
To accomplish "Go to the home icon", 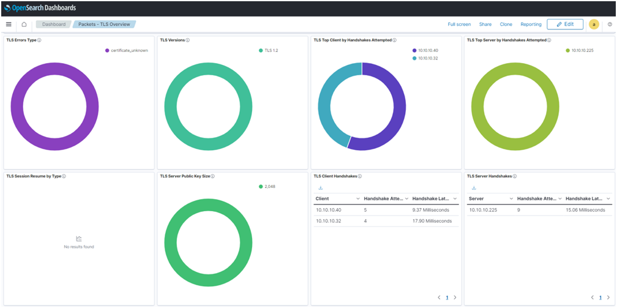I will (x=24, y=24).
